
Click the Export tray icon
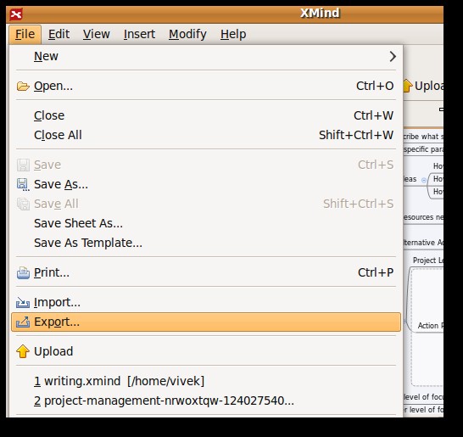pyautogui.click(x=23, y=322)
